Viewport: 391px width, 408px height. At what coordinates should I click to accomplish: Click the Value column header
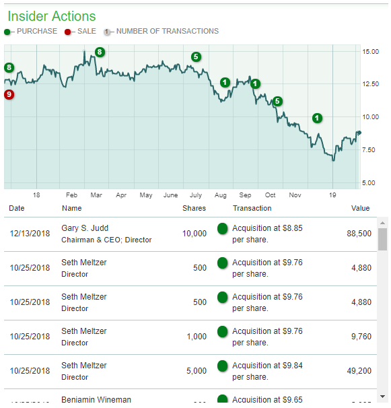pyautogui.click(x=360, y=208)
